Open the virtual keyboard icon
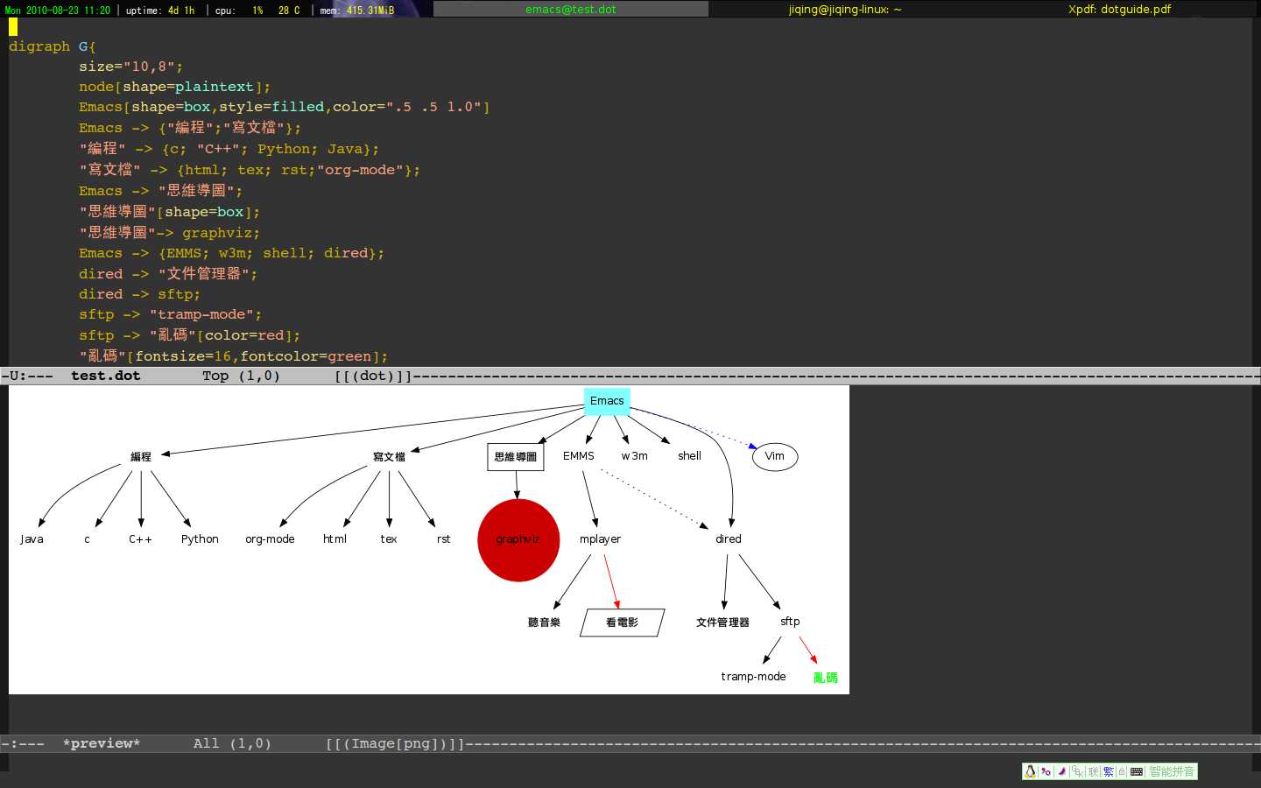 point(1137,771)
